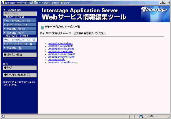Open urn:sample-countRequest link
Viewport: 171px width, 119px height.
click(62, 54)
